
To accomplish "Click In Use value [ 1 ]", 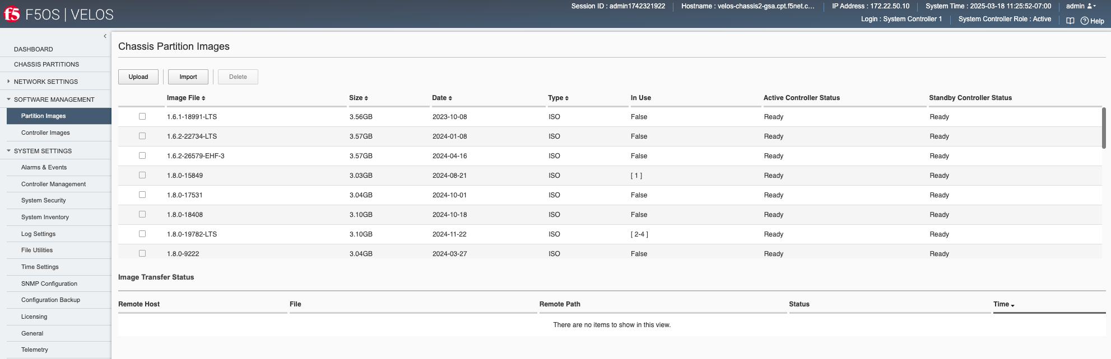I will coord(636,176).
